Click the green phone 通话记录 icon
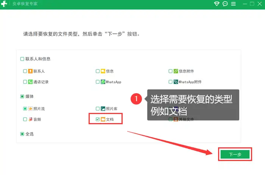The image size is (265, 175). [x=30, y=82]
